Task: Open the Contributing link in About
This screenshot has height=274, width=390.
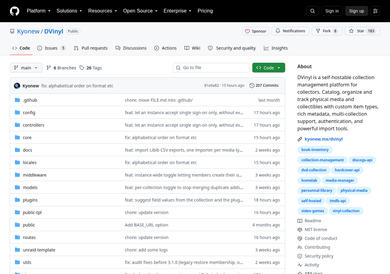Action: point(317,247)
